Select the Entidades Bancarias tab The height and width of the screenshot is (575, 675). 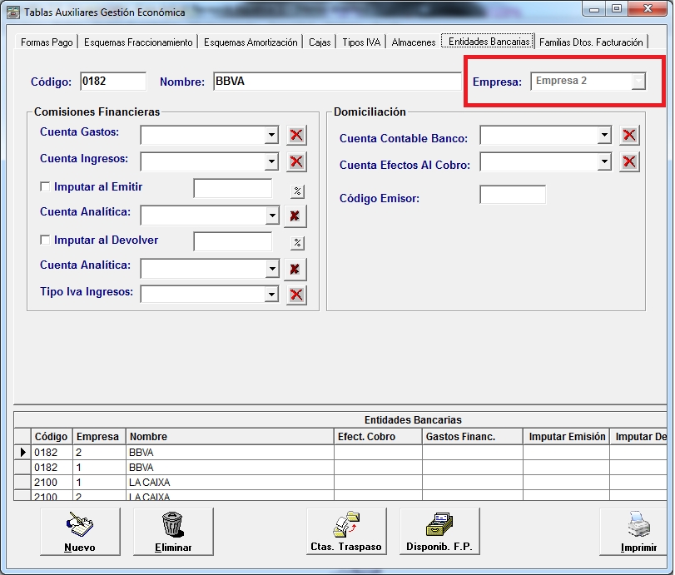[489, 42]
